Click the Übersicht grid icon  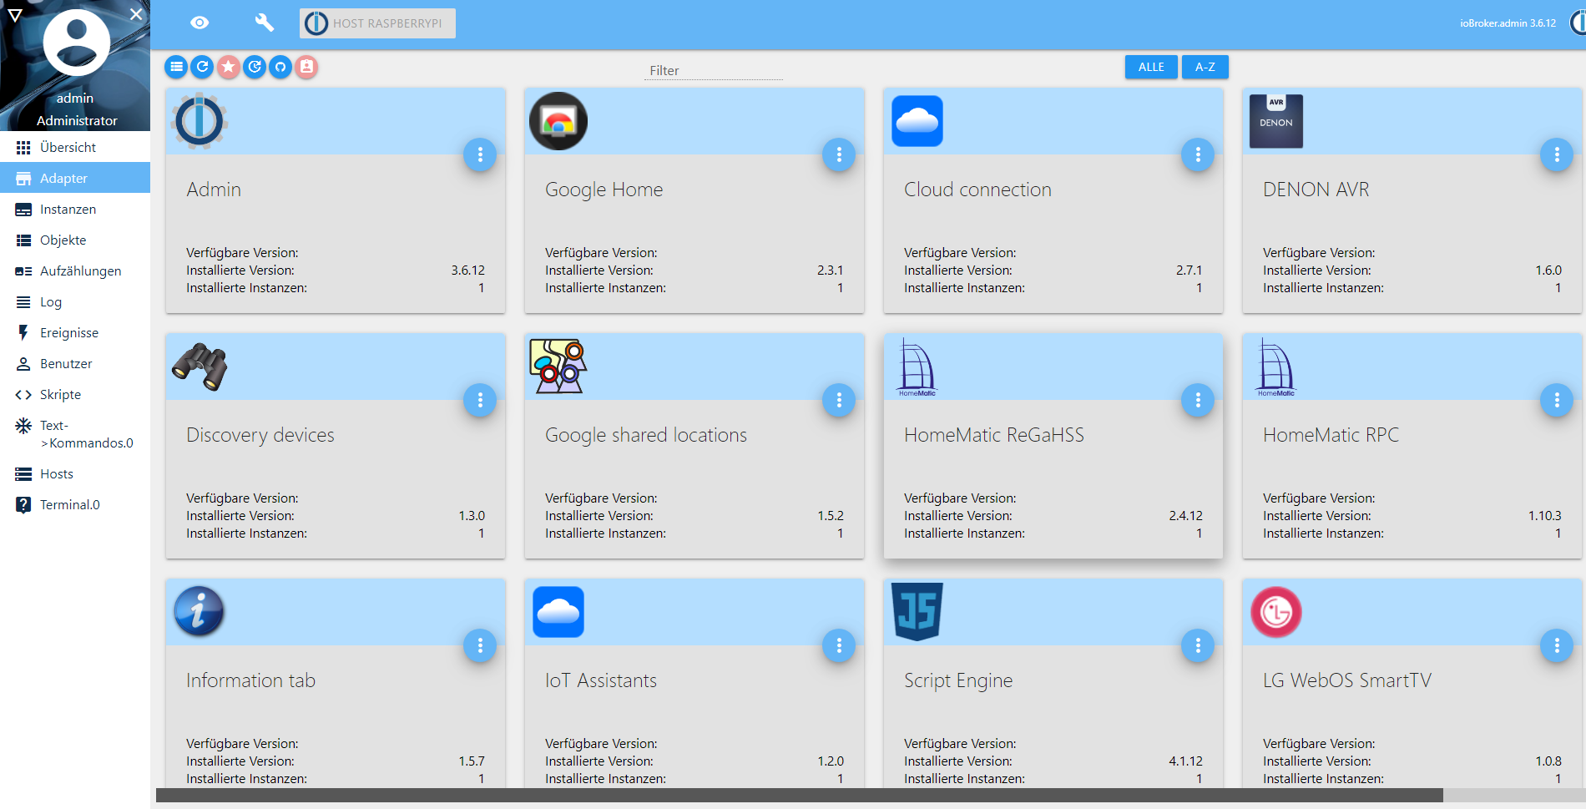23,148
